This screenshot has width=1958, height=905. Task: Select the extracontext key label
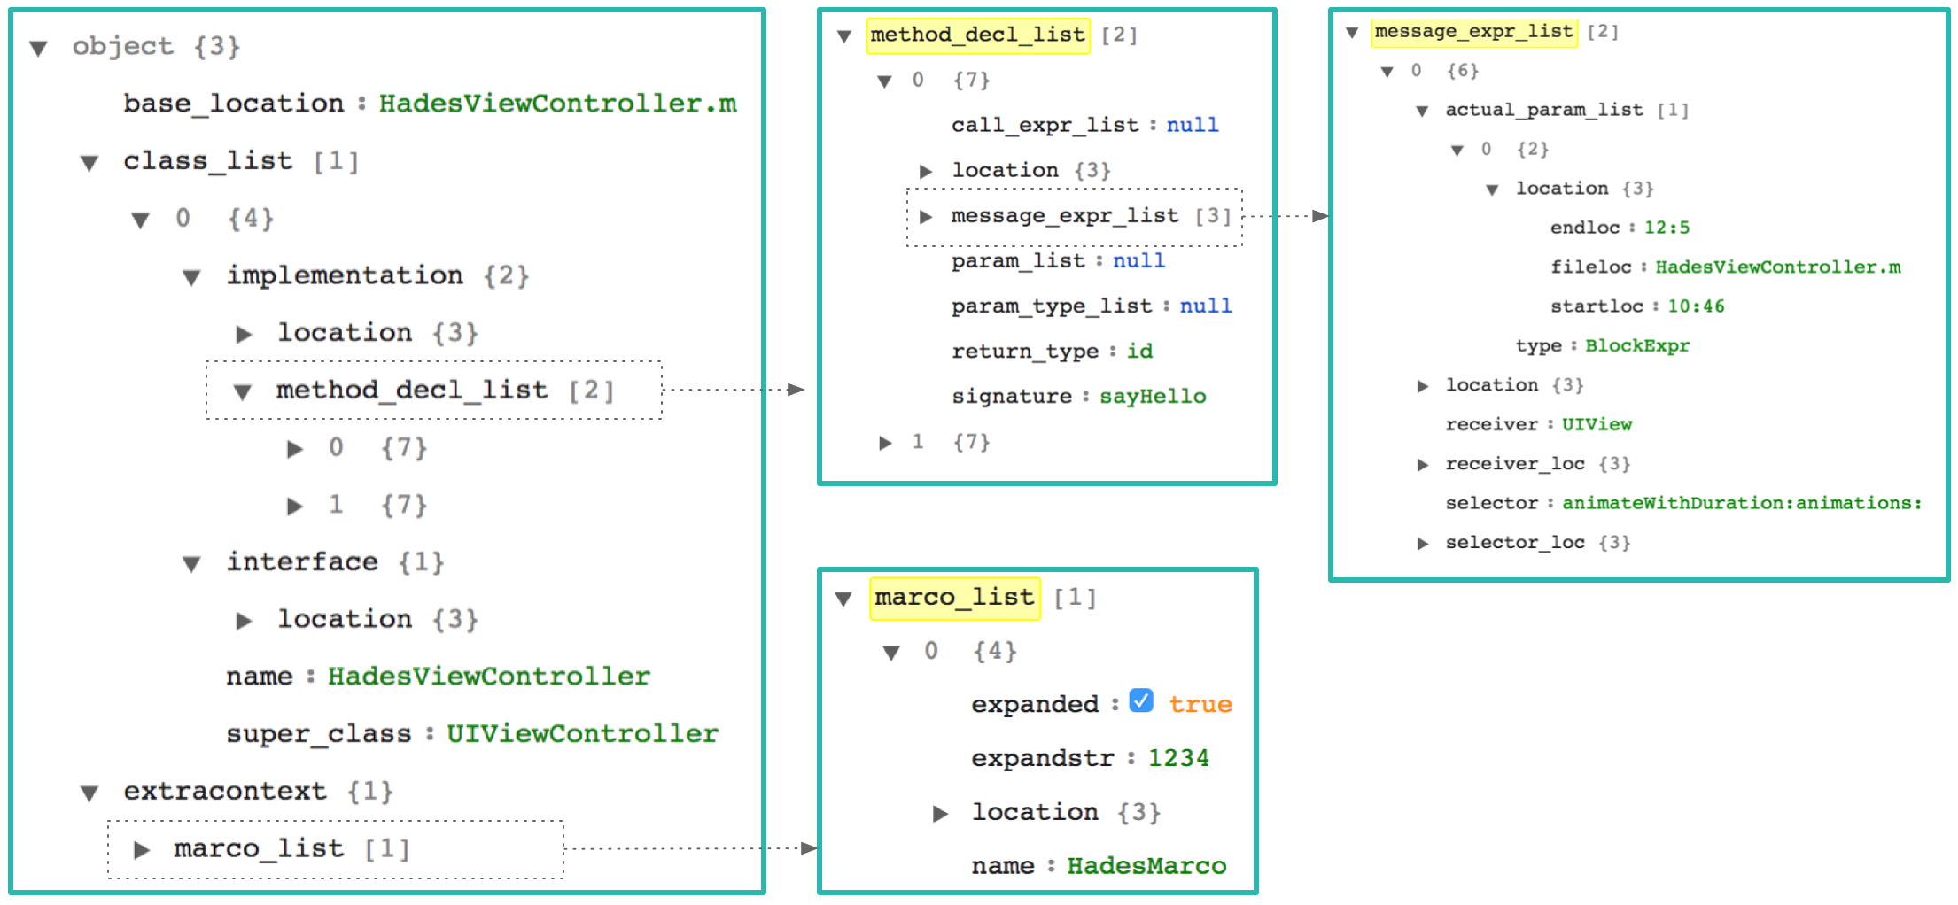[224, 791]
